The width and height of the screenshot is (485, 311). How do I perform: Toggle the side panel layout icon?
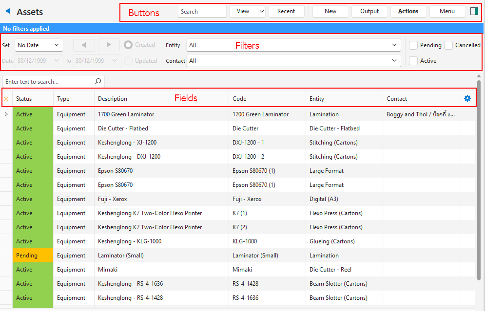tap(474, 11)
